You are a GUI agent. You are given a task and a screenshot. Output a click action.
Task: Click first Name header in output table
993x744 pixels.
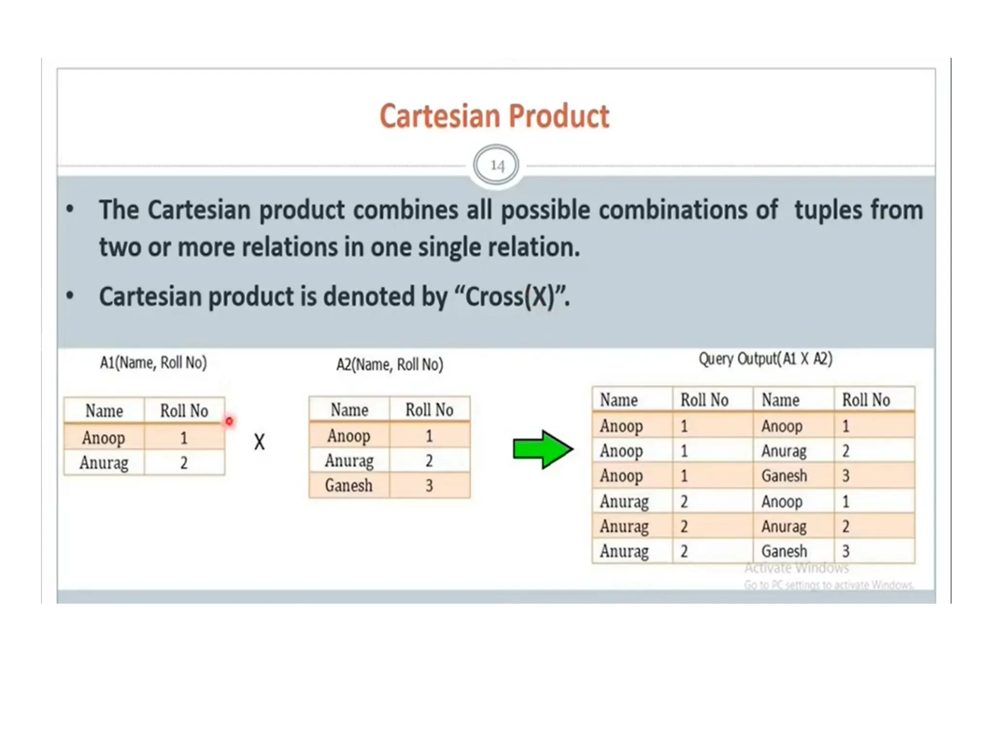tap(619, 400)
